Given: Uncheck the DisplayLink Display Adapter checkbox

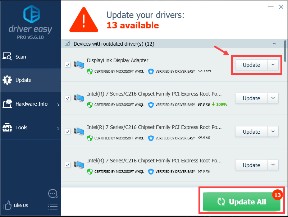Looking at the screenshot, I should pyautogui.click(x=68, y=65).
